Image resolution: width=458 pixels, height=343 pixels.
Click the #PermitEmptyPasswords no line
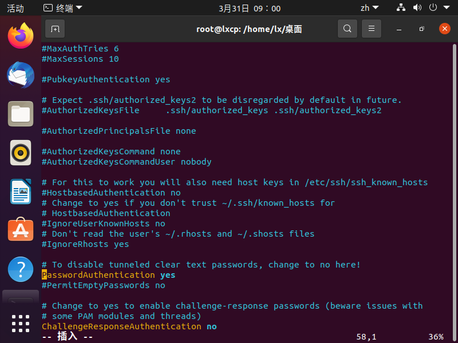(x=104, y=285)
